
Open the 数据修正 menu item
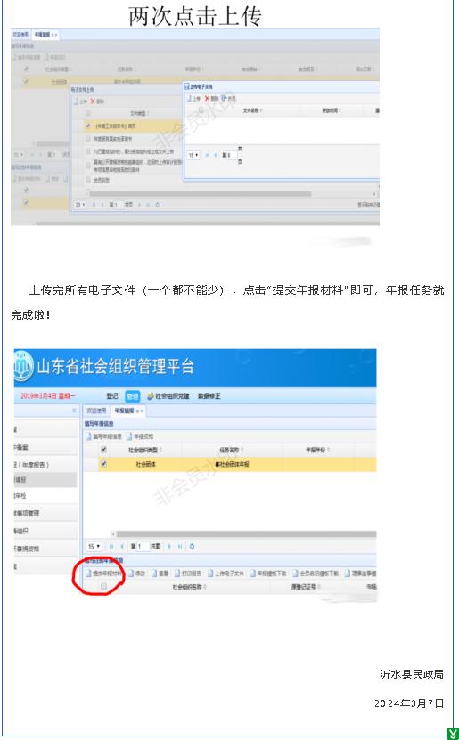click(209, 396)
